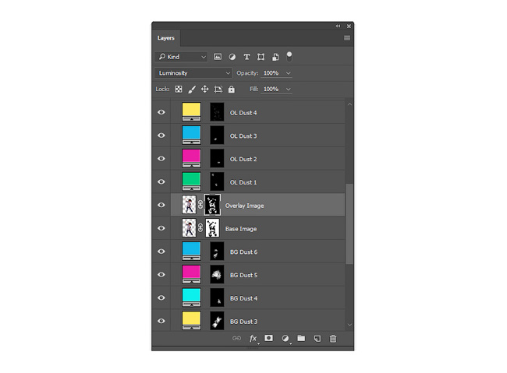Delete layer with trash icon

click(x=333, y=339)
